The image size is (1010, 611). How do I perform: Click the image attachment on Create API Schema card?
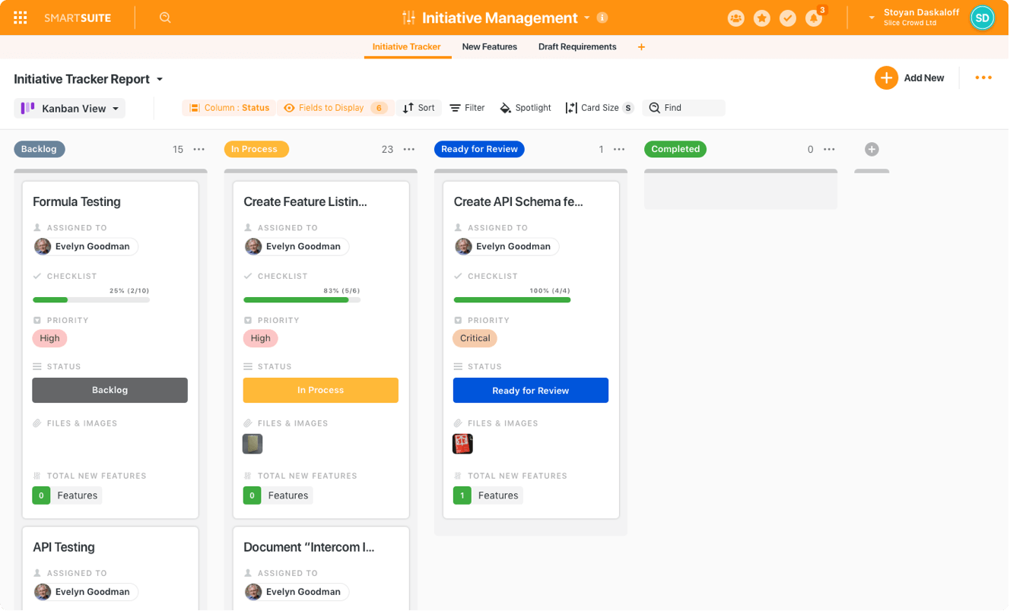[462, 444]
